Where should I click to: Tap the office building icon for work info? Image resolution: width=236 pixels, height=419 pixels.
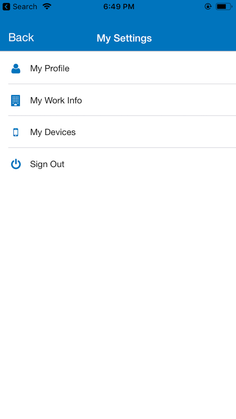tap(16, 100)
